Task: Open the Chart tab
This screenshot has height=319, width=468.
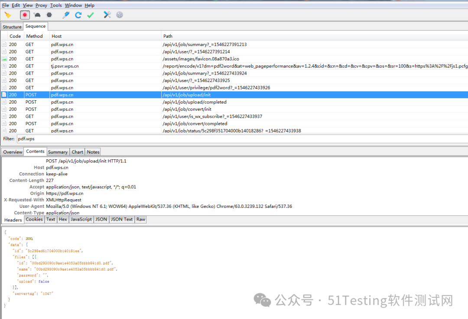Action: pyautogui.click(x=77, y=152)
